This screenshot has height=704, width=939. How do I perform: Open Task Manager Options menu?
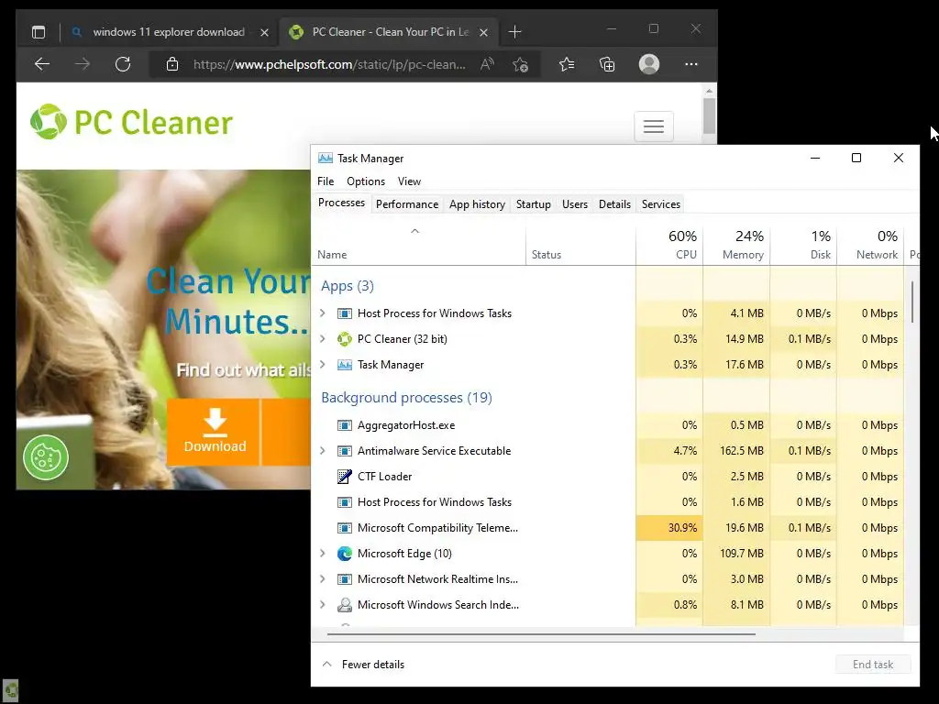[366, 181]
